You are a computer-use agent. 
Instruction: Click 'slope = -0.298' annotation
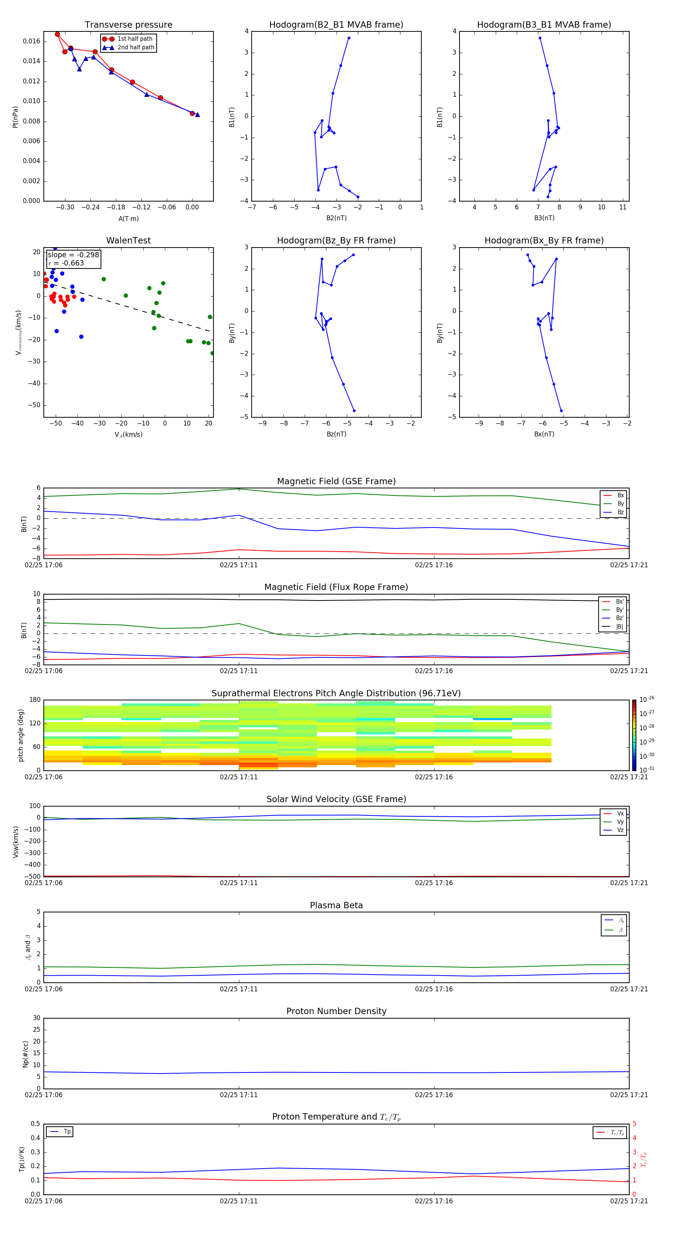[x=73, y=255]
